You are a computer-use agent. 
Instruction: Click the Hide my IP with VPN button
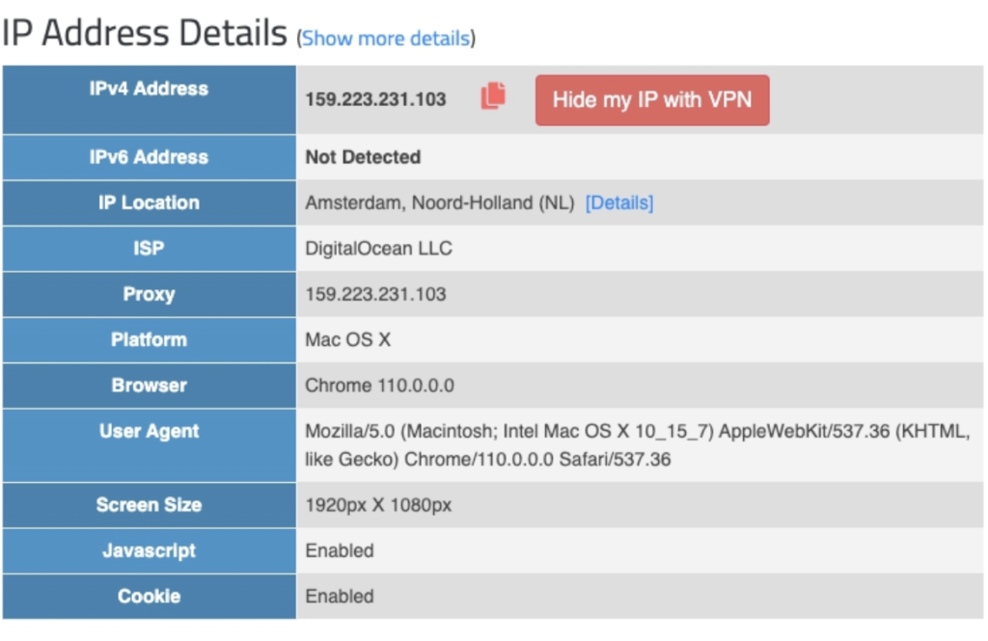tap(652, 100)
